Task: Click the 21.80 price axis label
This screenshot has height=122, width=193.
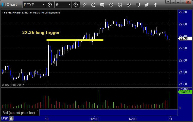Action: 183,72
